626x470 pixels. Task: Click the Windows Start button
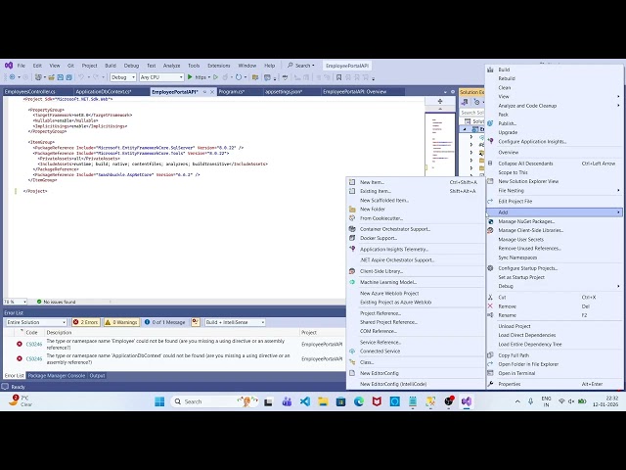[x=159, y=401]
